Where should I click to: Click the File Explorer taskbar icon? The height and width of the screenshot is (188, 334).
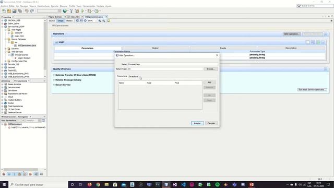[106, 184]
